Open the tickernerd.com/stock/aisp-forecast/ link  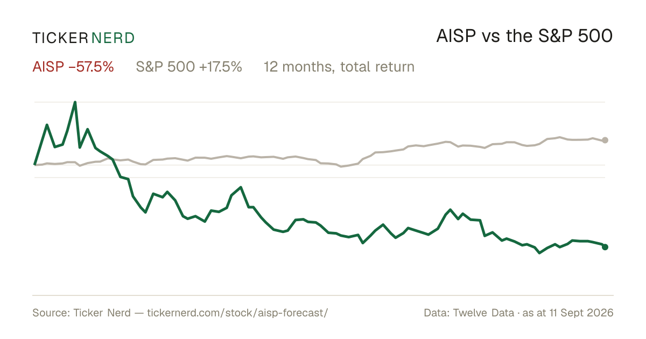pos(237,313)
